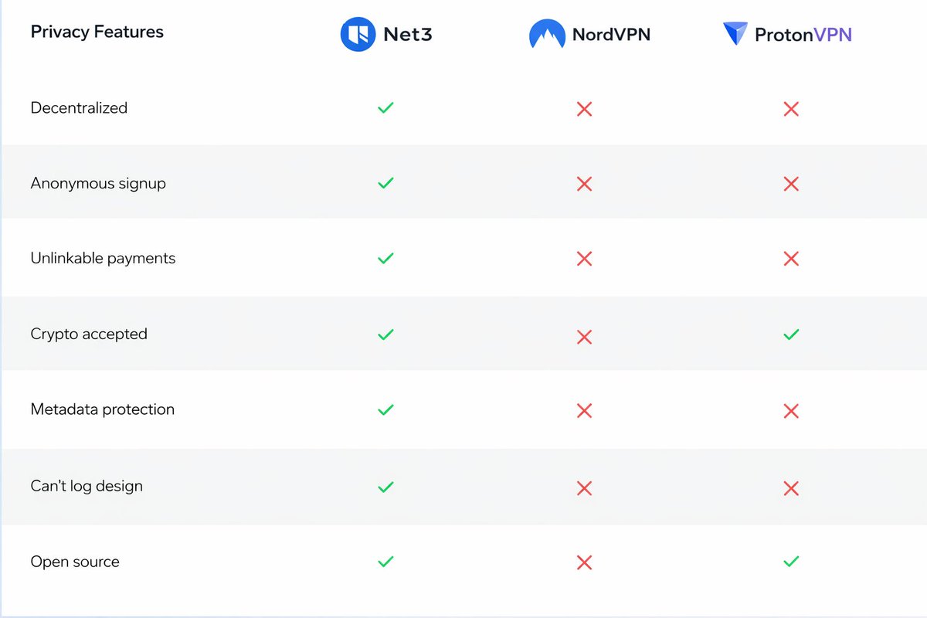The image size is (927, 618).
Task: Click the red X for NordVPN Decentralized
Action: 584,109
